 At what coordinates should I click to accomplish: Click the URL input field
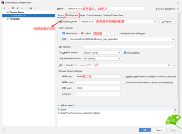click(x=122, y=39)
